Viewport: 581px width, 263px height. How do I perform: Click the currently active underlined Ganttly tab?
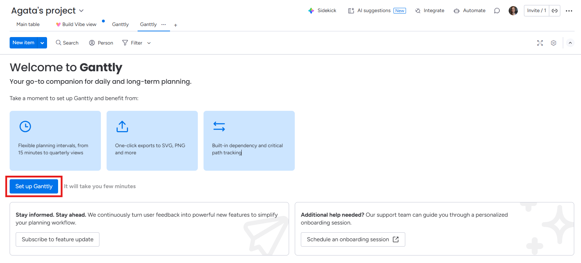(148, 24)
